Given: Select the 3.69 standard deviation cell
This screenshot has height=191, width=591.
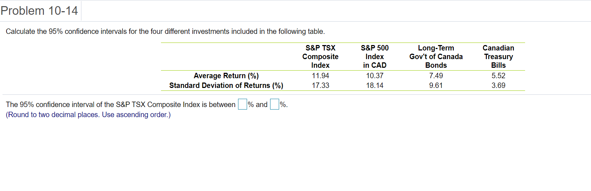Looking at the screenshot, I should pos(498,85).
